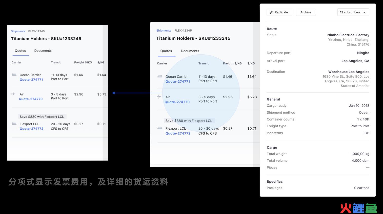Open Quote-274772 link in the left window
The width and height of the screenshot is (383, 214).
(x=32, y=129)
